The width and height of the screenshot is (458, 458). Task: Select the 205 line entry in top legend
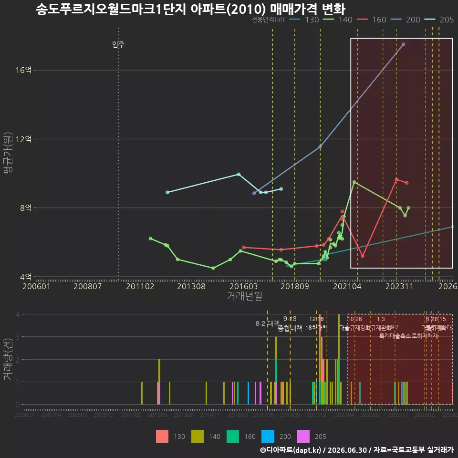438,20
